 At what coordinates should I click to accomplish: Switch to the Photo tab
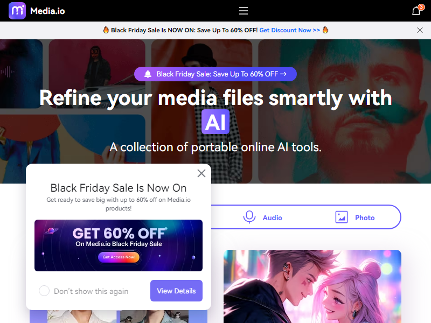[x=355, y=217]
